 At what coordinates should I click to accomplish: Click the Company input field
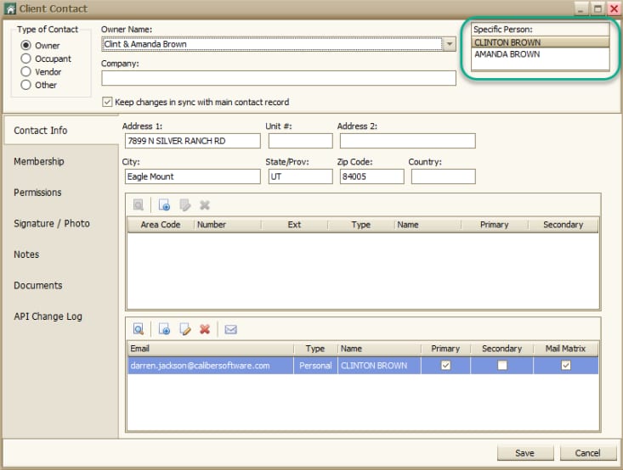279,78
